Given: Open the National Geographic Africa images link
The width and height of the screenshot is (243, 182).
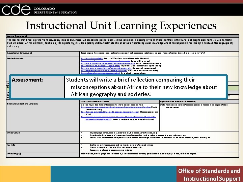Looking at the screenshot, I should coord(92,59).
